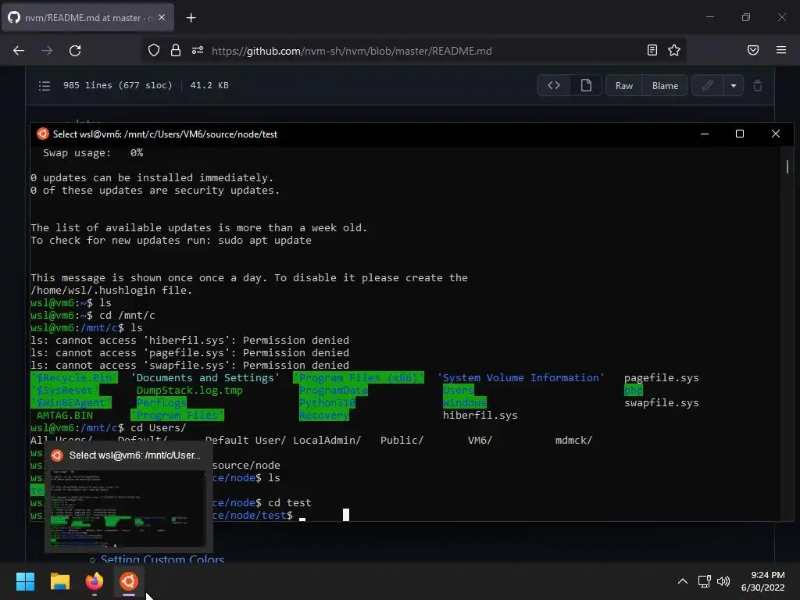Click 'hiberfil.sys' in directory listing
800x600 pixels.
point(480,416)
